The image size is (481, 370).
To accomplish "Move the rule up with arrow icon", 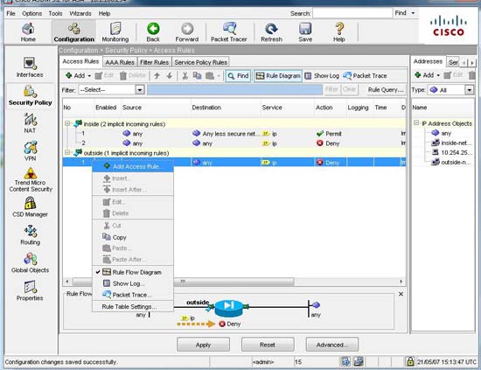I will [157, 76].
